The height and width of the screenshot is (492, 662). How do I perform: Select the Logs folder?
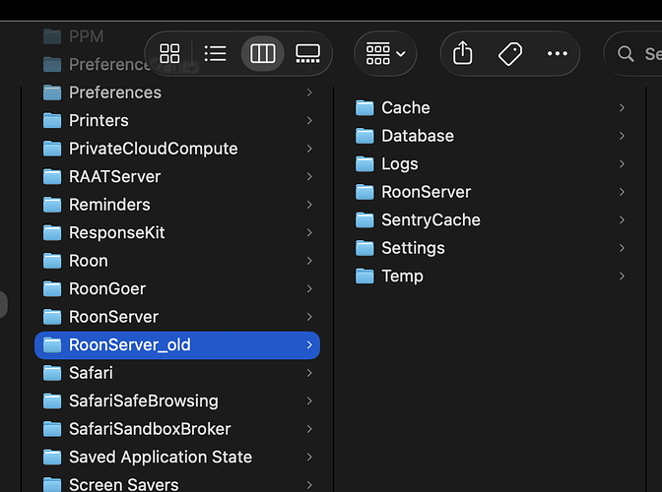click(x=399, y=163)
